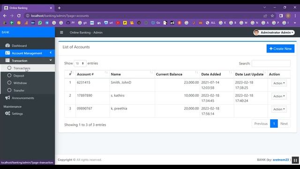Open a new browser tab
The image size is (300, 169).
(60, 8)
